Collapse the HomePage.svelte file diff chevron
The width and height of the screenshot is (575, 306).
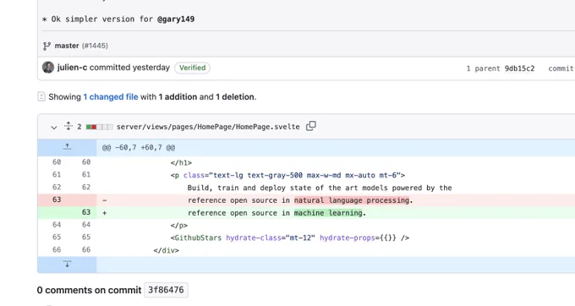[54, 127]
